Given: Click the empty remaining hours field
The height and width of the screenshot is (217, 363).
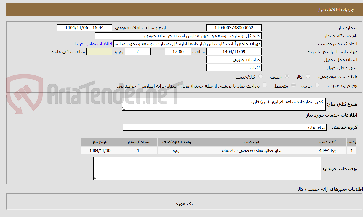Looking at the screenshot, I should [99, 52].
